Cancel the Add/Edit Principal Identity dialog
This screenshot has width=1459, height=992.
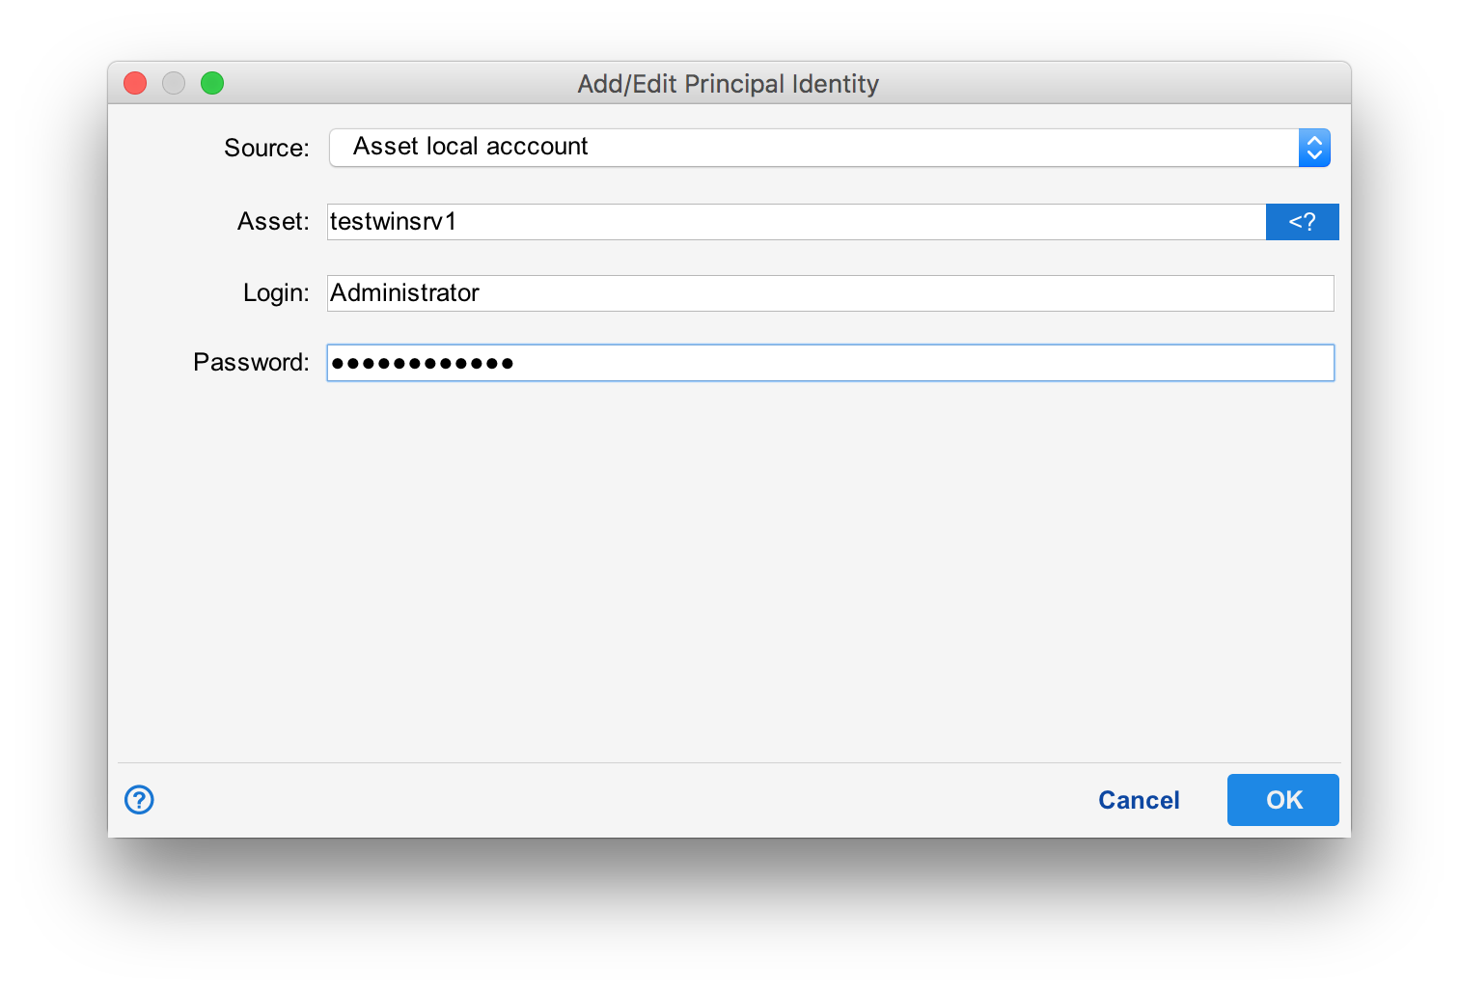[x=1139, y=800]
